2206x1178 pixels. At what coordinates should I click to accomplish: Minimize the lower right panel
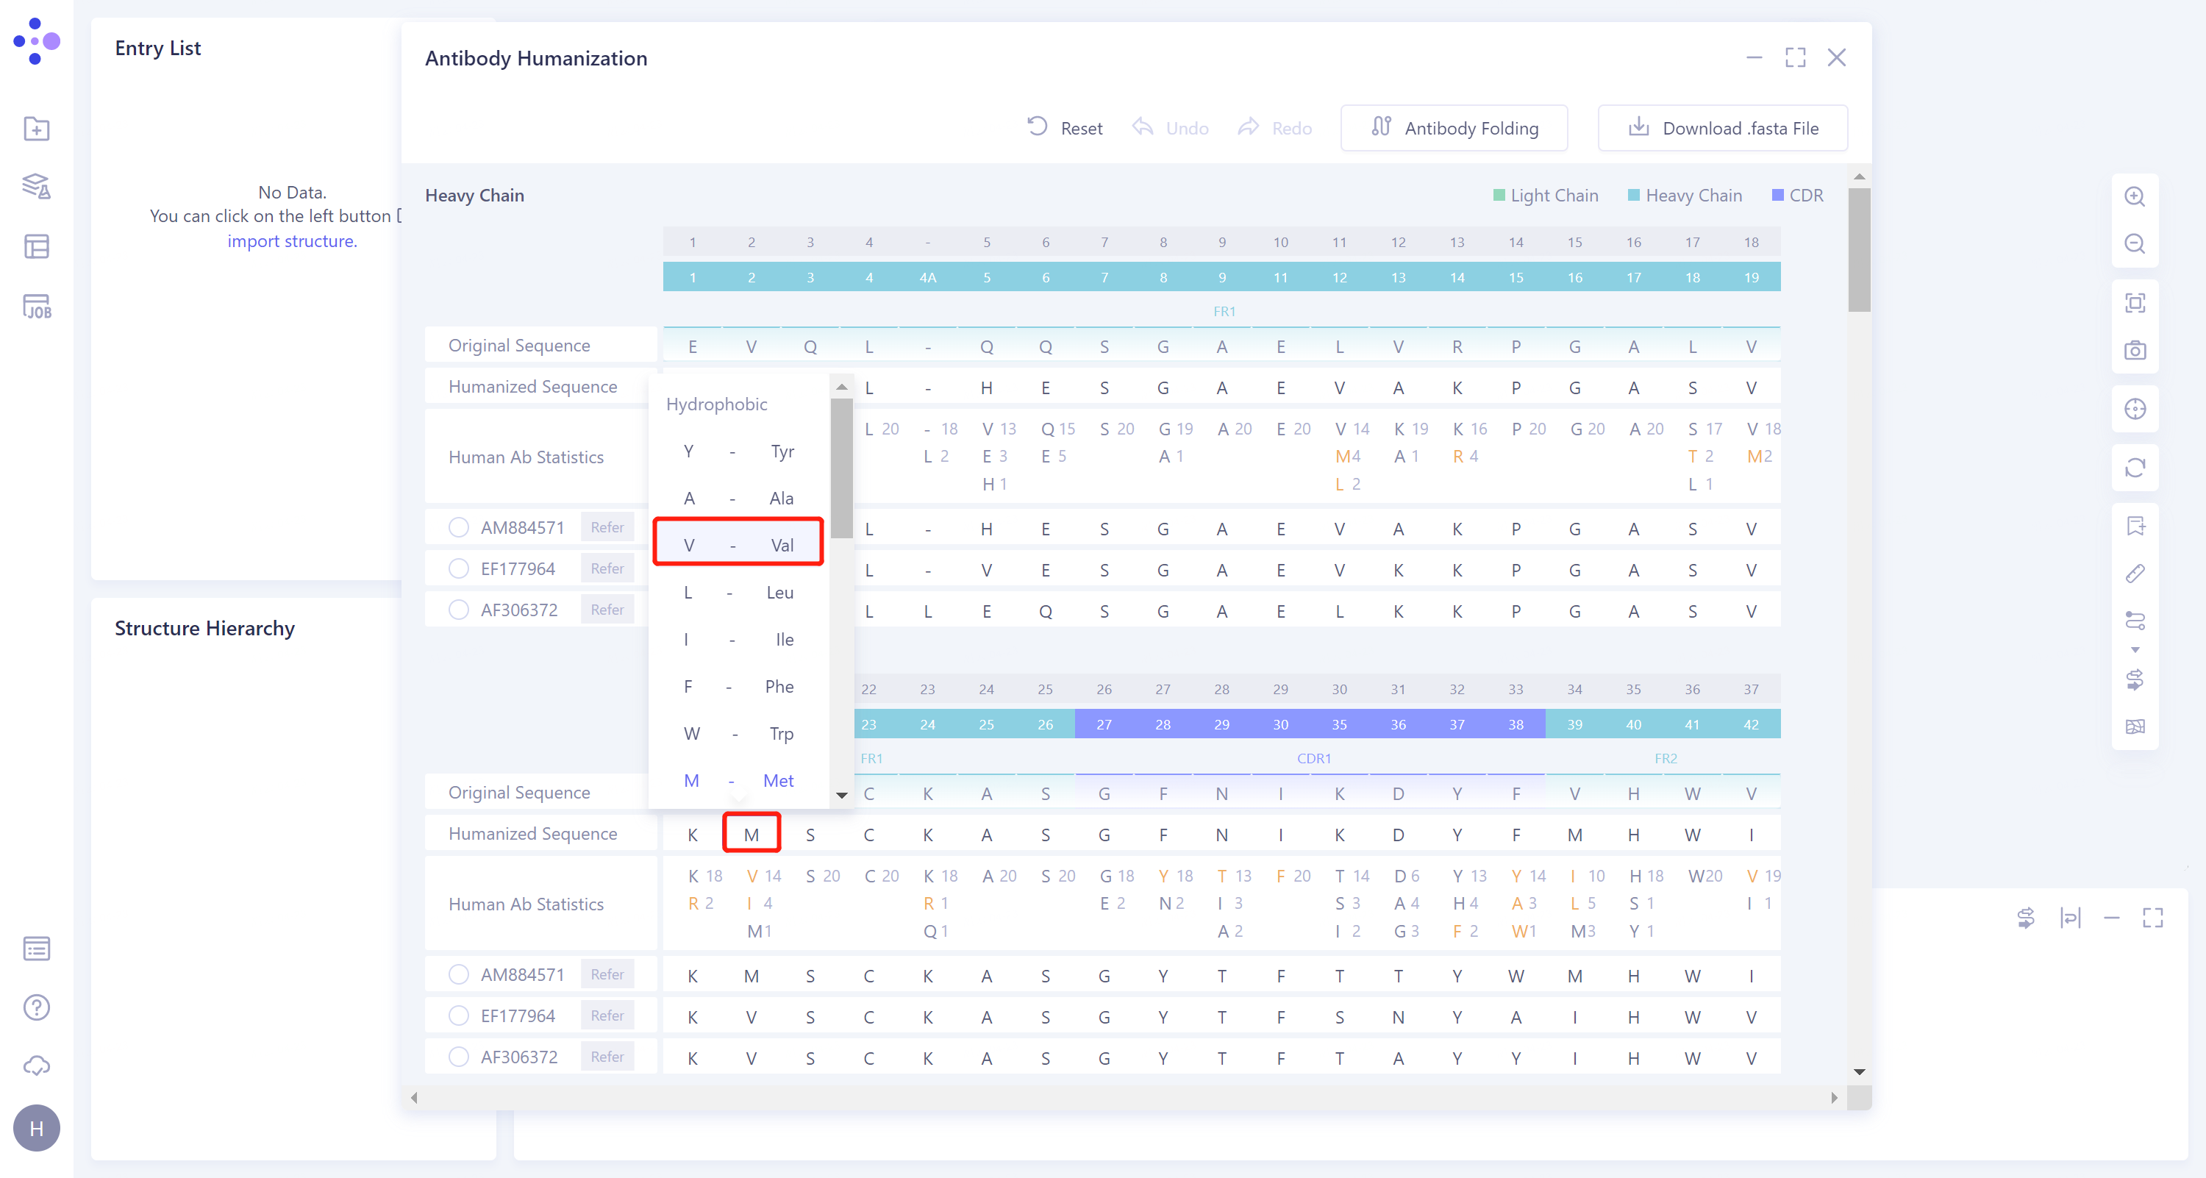pyautogui.click(x=2112, y=918)
